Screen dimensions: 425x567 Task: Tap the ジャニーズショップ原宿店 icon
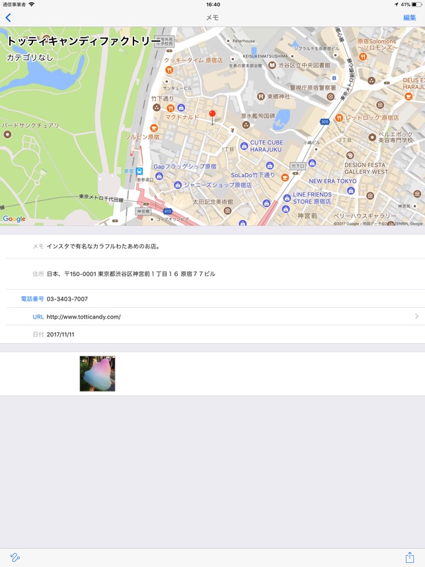[178, 185]
